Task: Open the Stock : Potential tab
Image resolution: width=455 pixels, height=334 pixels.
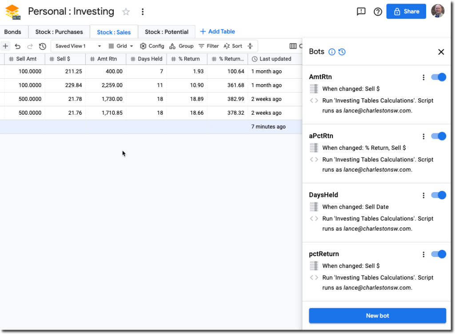Action: (167, 32)
